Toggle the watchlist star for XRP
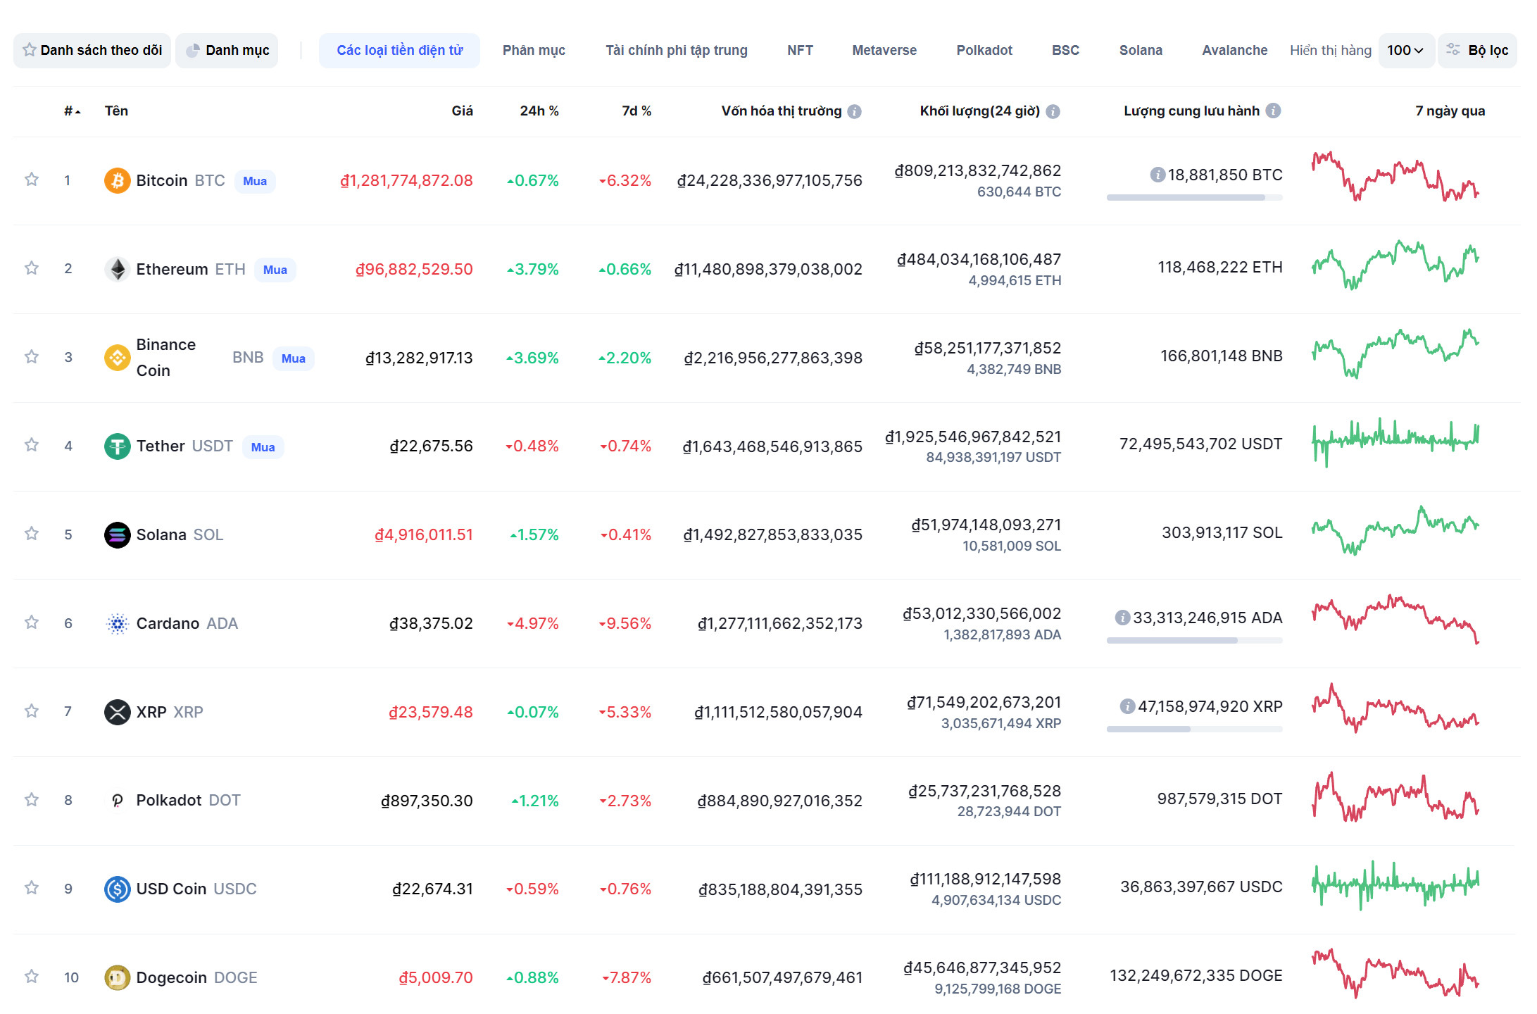The width and height of the screenshot is (1537, 1014). point(31,711)
